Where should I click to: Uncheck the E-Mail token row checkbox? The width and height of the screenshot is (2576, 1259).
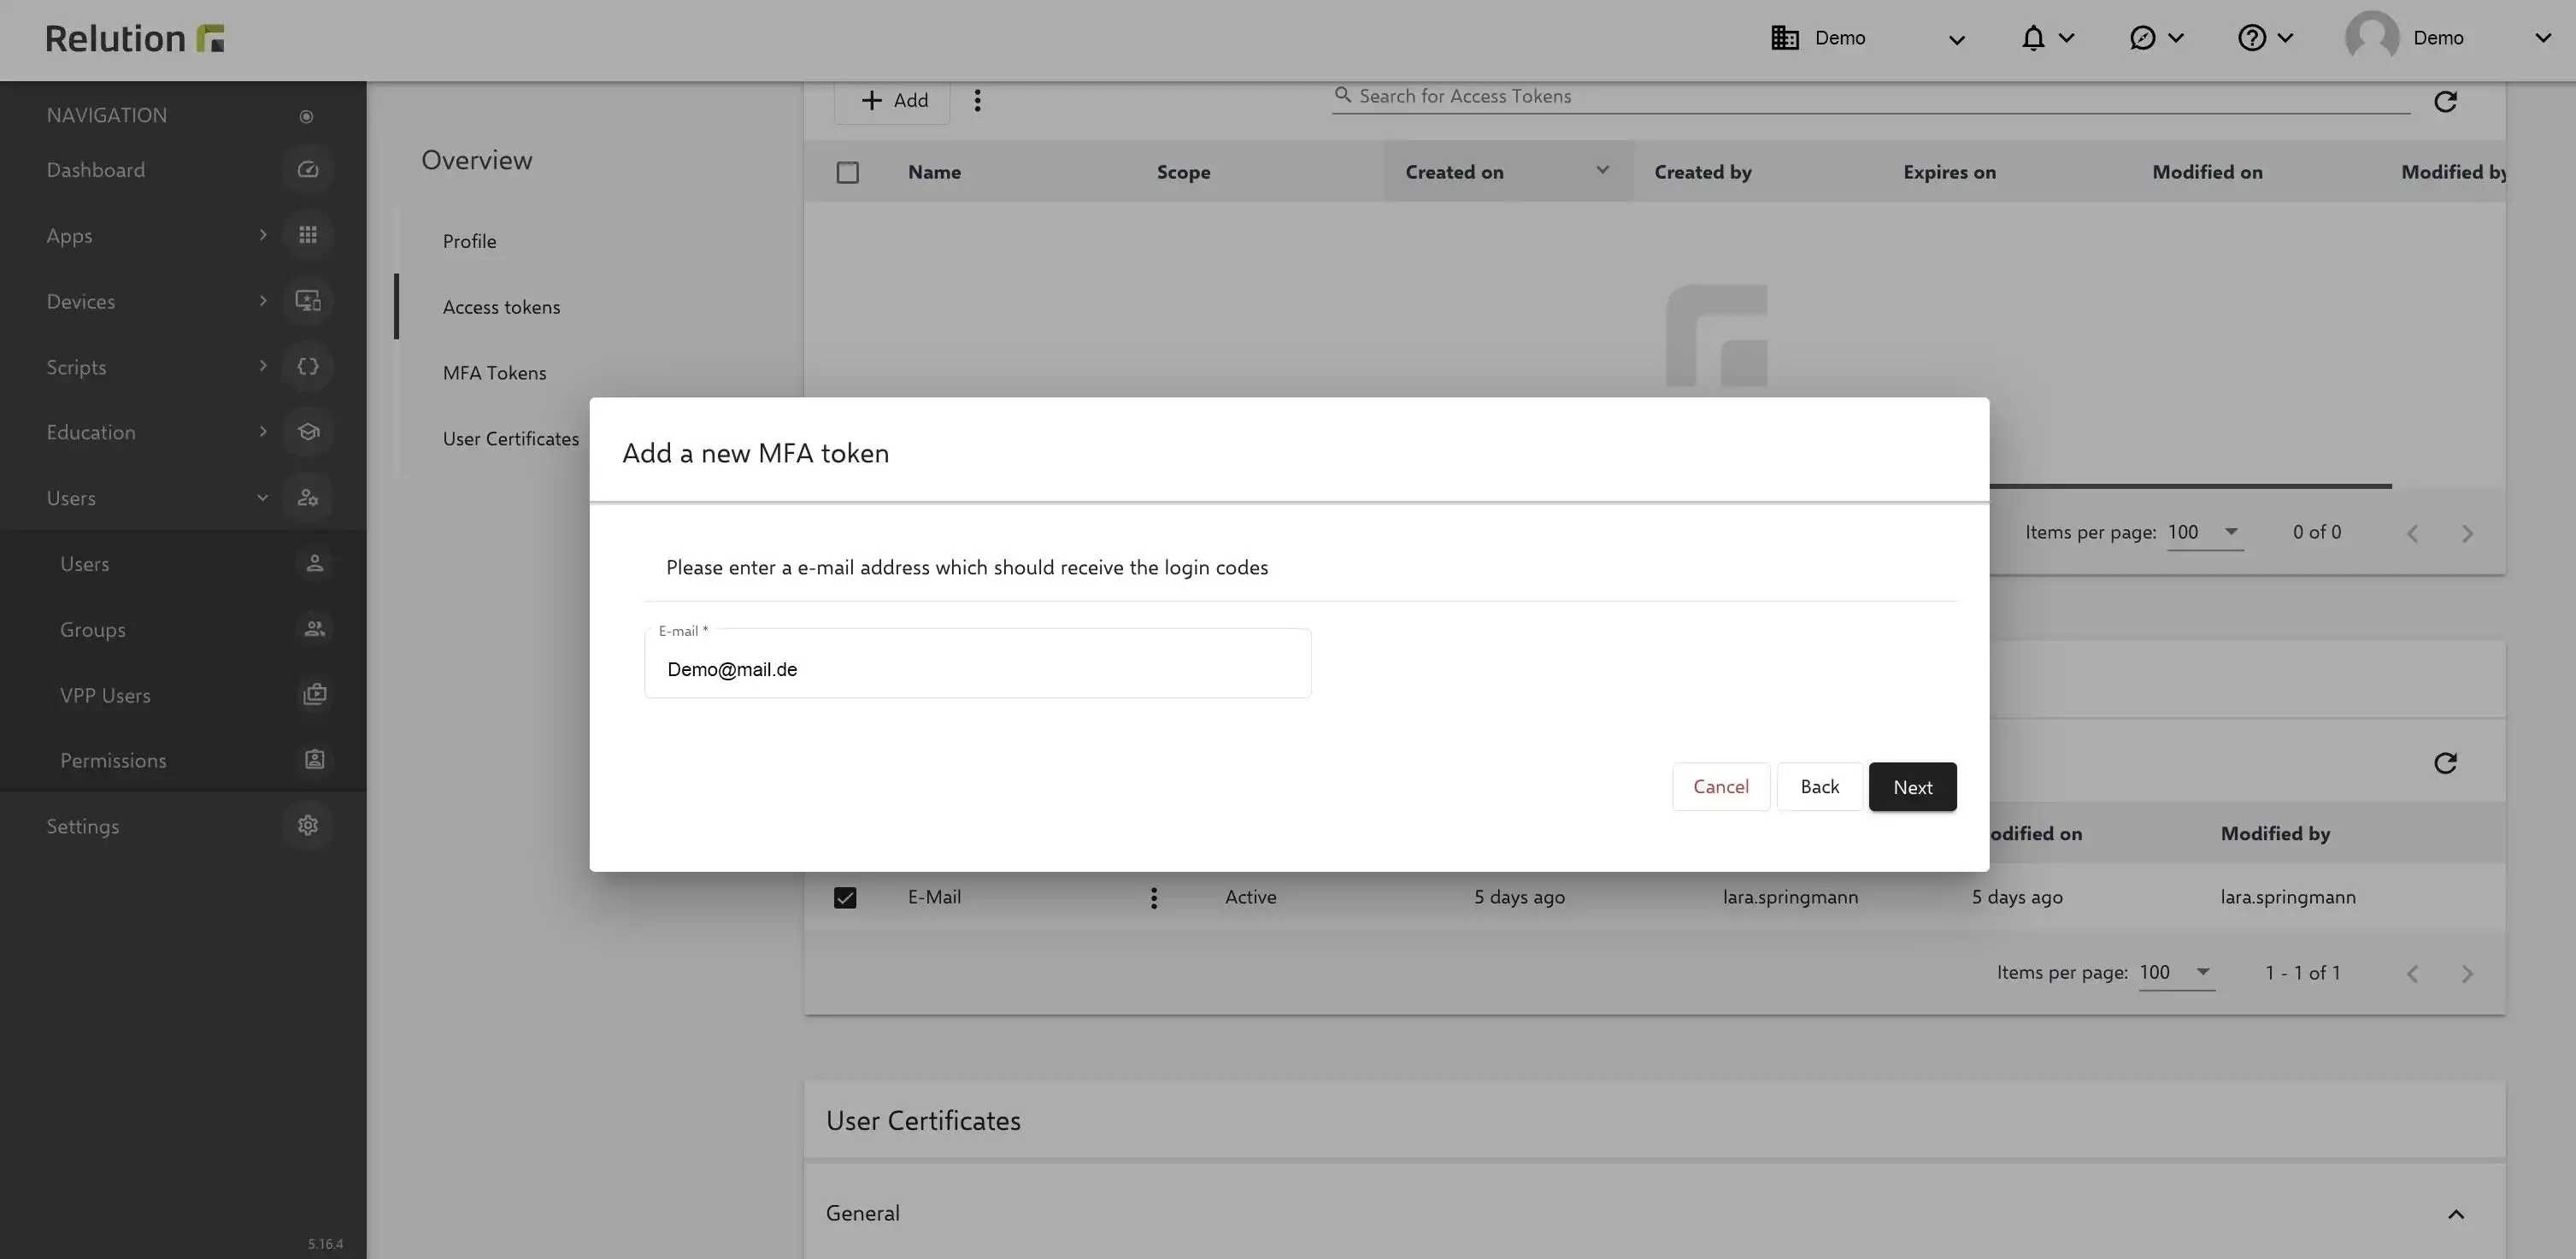point(845,897)
